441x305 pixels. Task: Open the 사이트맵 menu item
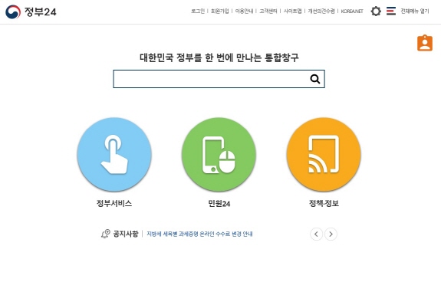click(x=292, y=11)
